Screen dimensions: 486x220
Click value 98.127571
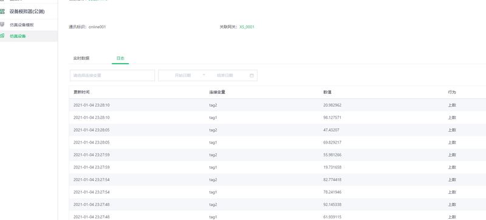(x=332, y=118)
